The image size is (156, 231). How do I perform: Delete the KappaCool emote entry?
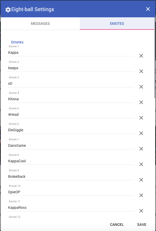141,164
